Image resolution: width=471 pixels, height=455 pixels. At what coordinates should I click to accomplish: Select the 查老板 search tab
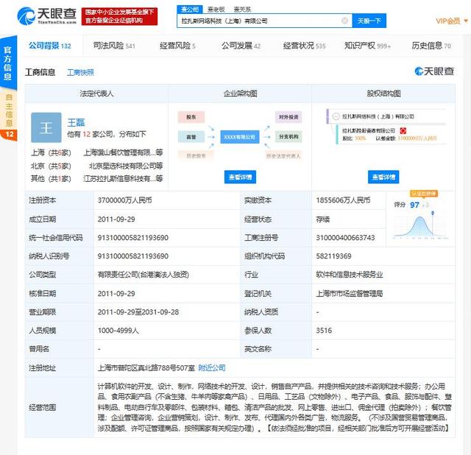[x=216, y=10]
